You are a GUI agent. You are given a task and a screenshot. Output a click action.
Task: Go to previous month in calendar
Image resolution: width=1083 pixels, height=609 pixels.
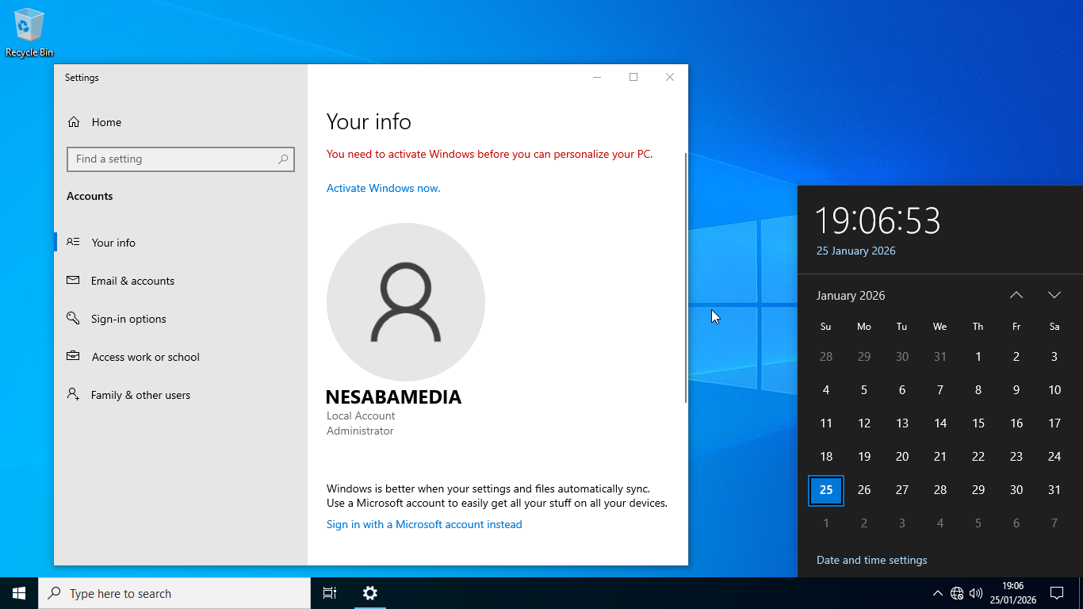[1016, 295]
